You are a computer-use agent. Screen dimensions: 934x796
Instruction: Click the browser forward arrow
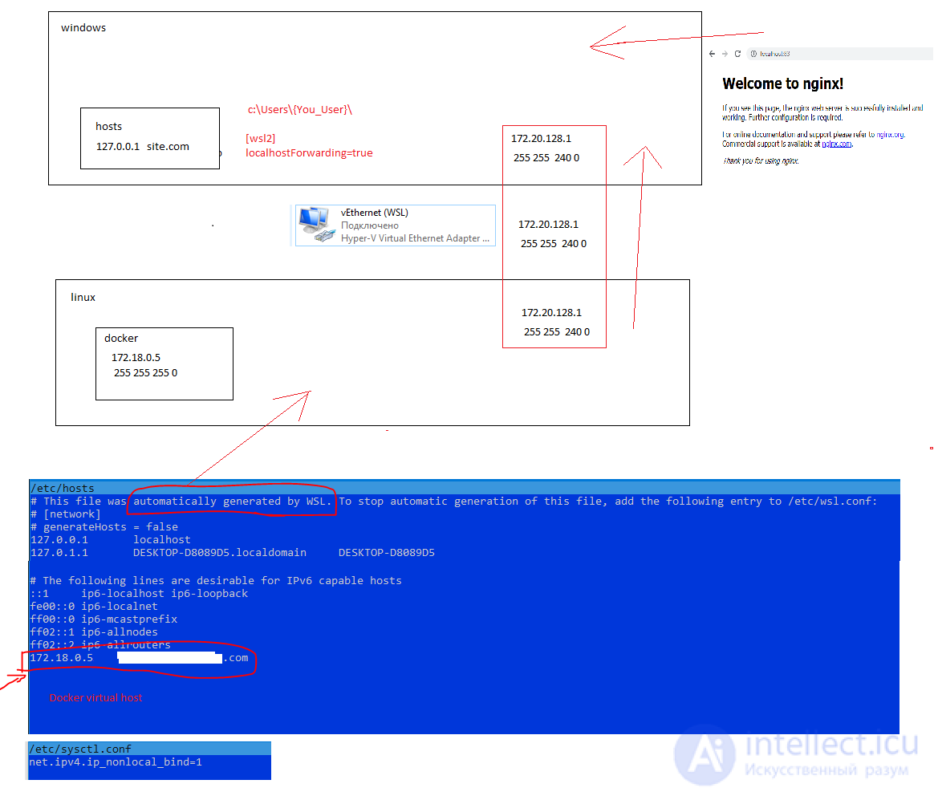coord(725,54)
